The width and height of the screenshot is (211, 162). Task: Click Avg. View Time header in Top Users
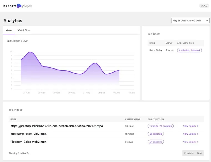coord(185,43)
